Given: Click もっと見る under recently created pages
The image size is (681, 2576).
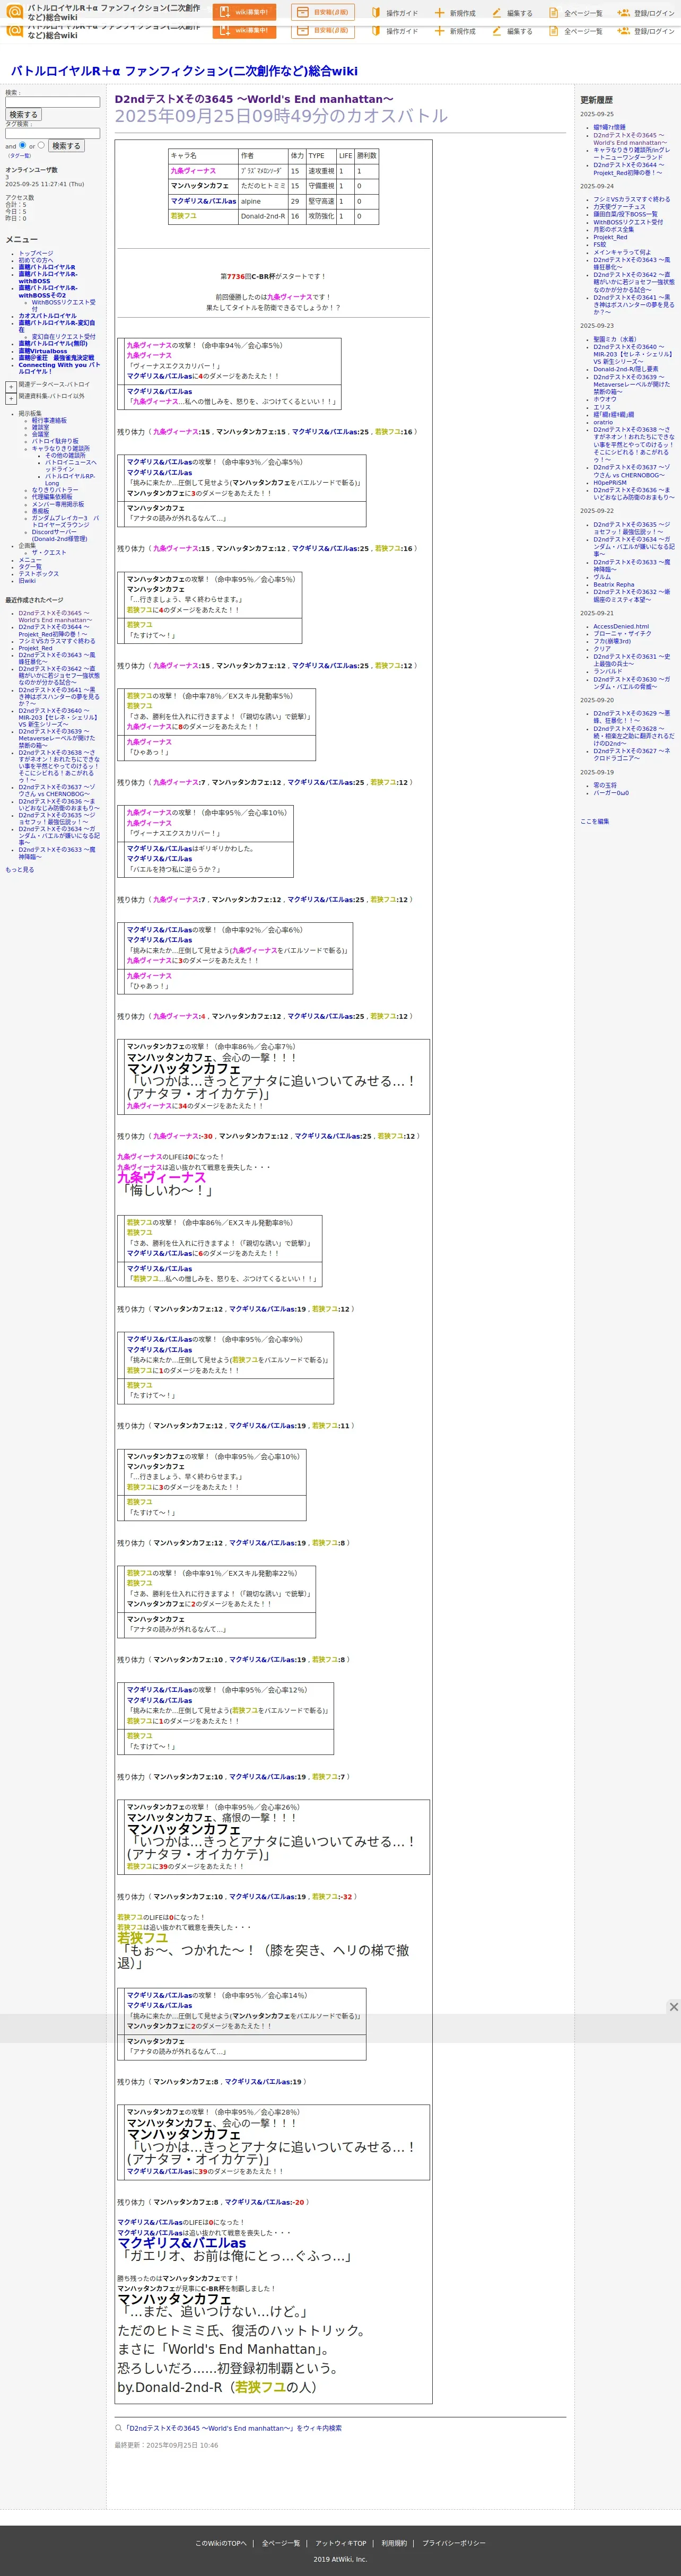Looking at the screenshot, I should click(19, 869).
